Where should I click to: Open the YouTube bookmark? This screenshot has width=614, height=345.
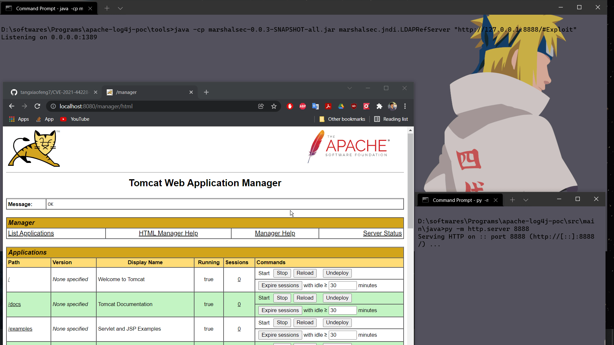(x=75, y=119)
